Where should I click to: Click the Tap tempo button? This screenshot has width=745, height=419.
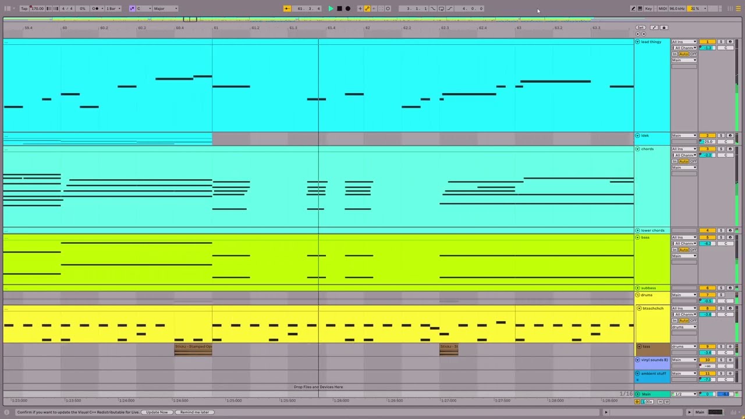tap(24, 8)
